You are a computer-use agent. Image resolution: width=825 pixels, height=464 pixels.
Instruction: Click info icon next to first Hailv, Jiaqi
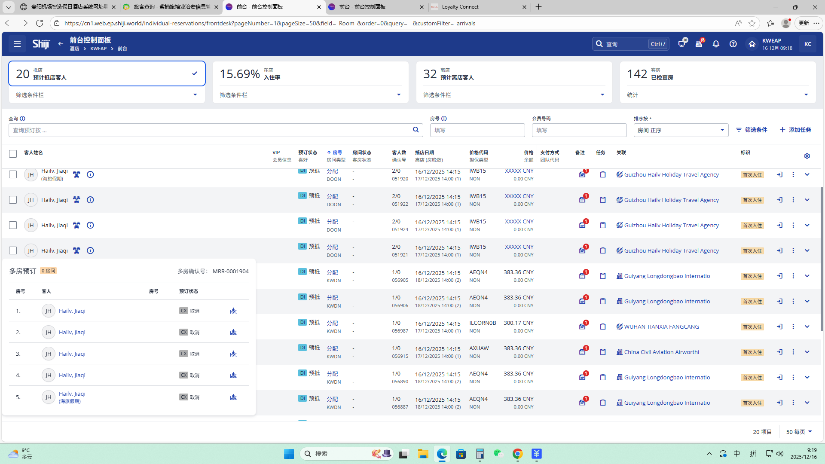click(90, 174)
